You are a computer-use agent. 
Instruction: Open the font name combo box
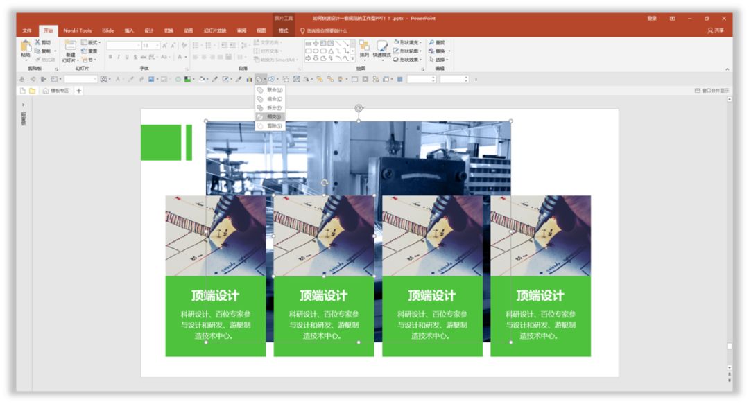pos(123,45)
